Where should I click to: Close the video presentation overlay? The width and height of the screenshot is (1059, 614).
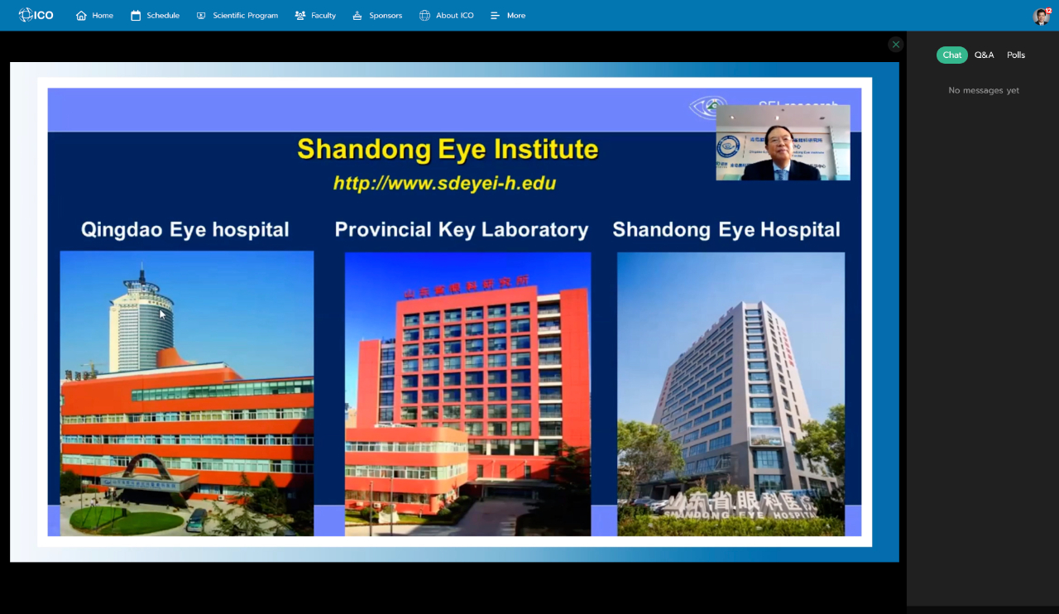[895, 45]
